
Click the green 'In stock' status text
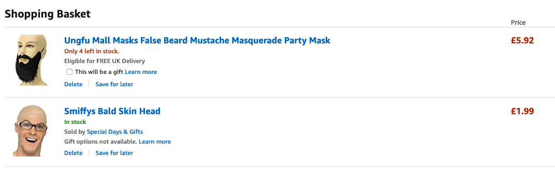point(75,122)
